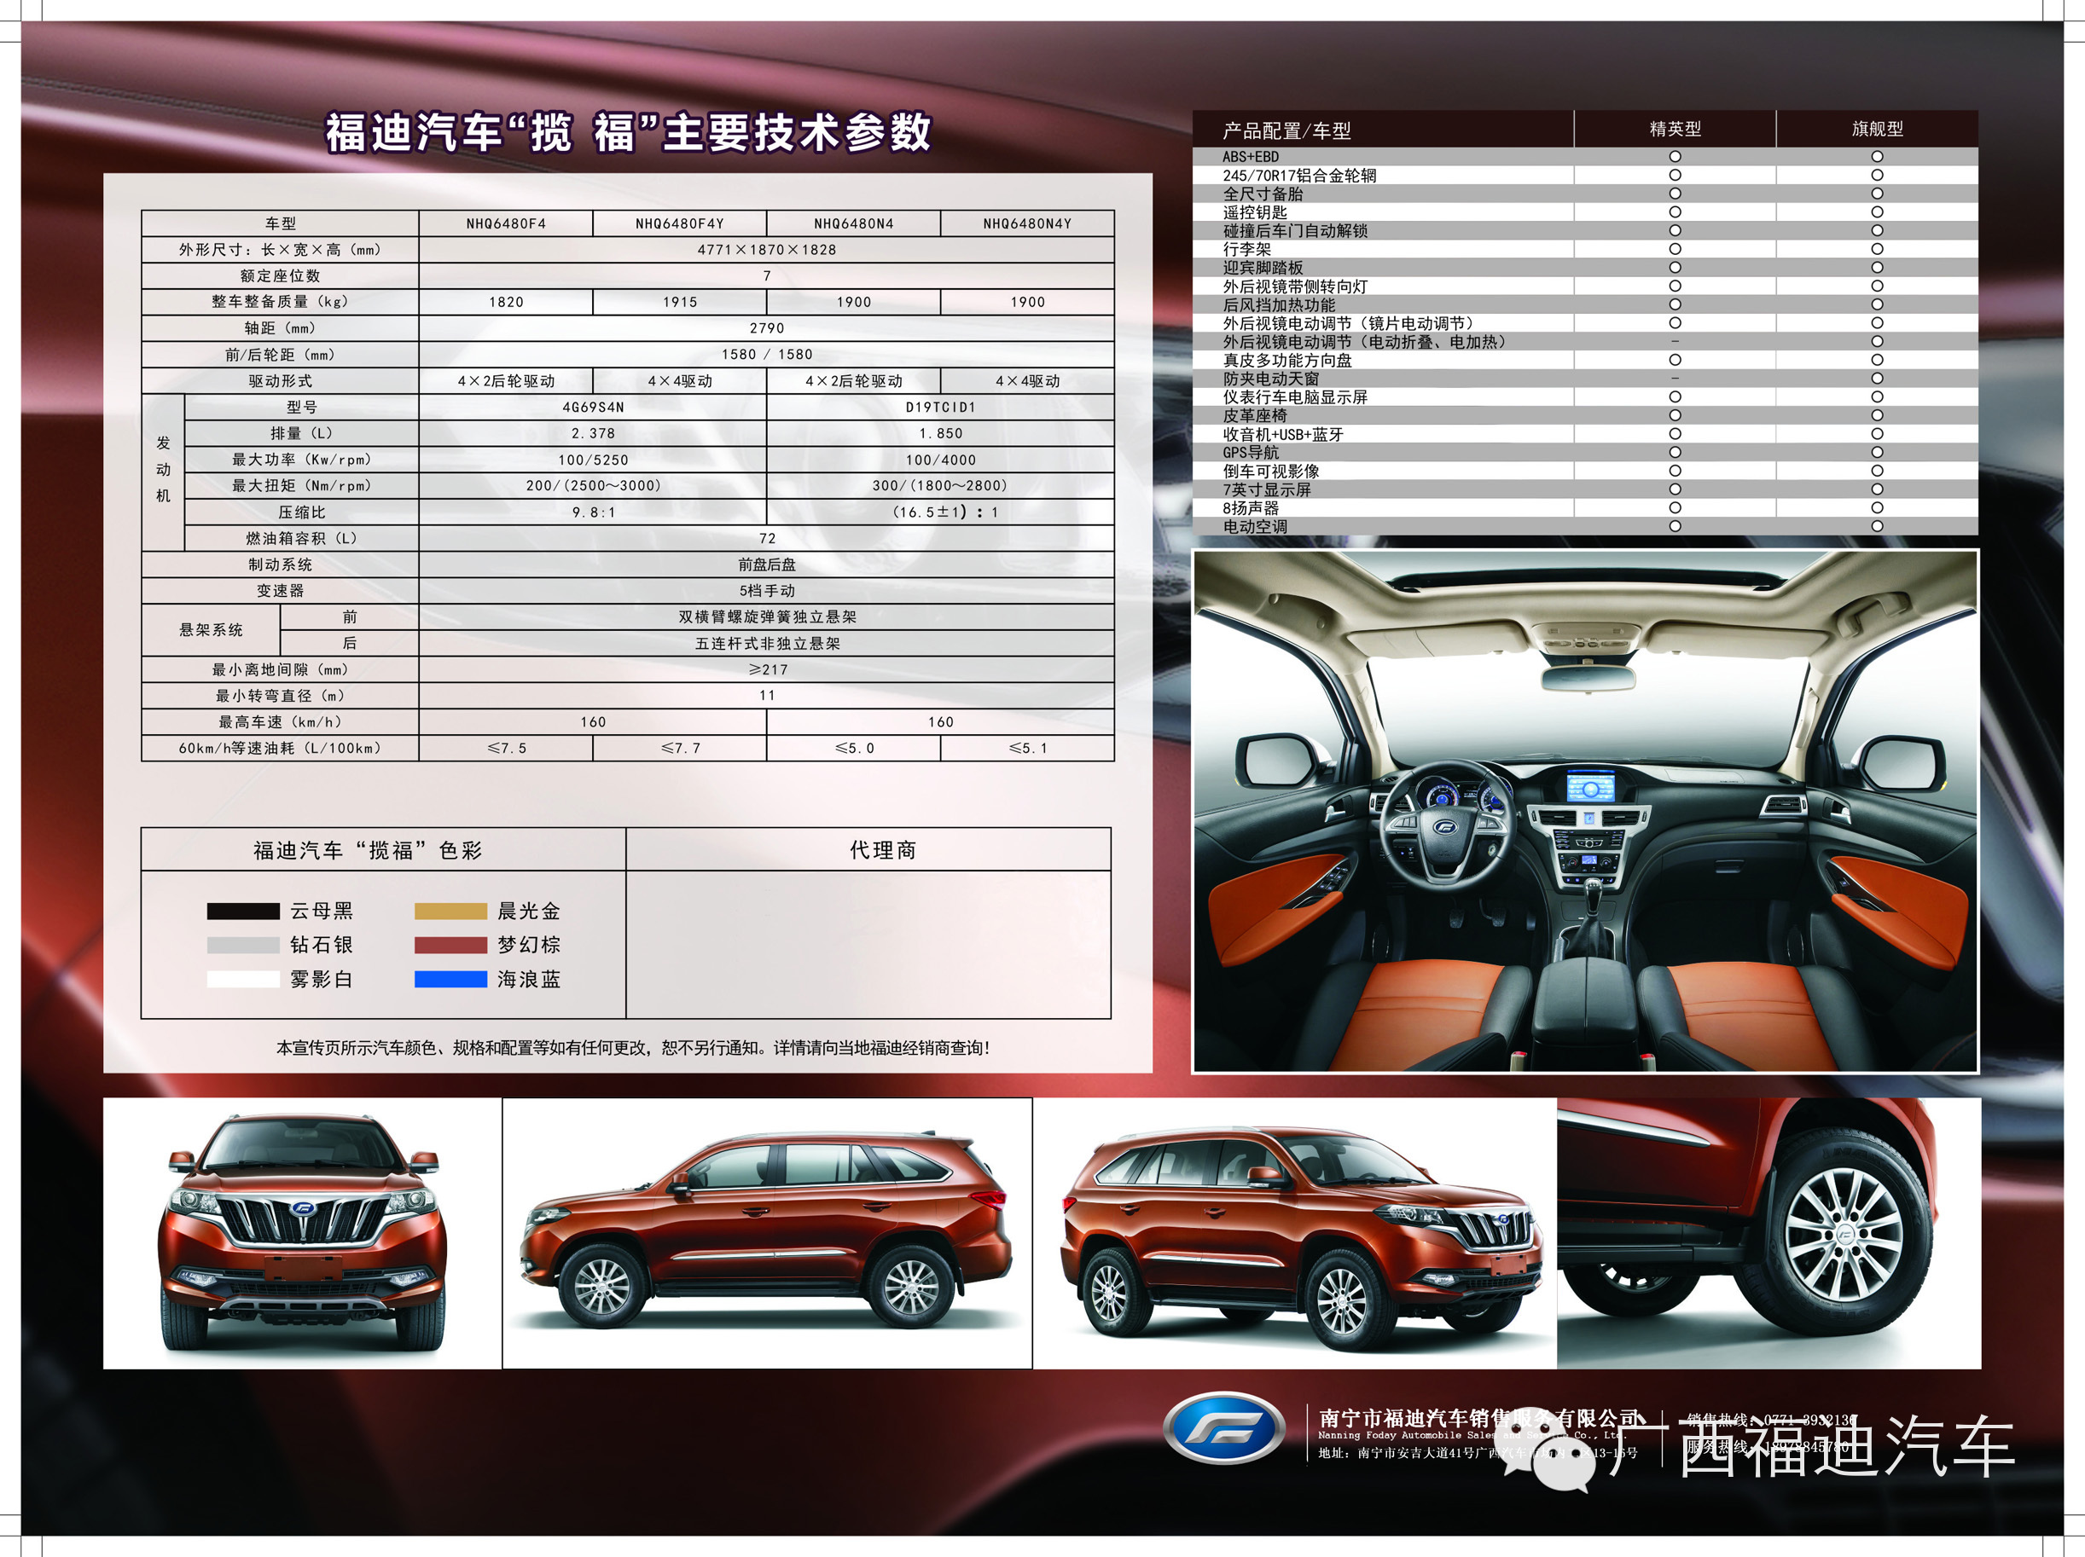Select the 钻石银 silver color swatch
The image size is (2085, 1557).
tap(243, 945)
